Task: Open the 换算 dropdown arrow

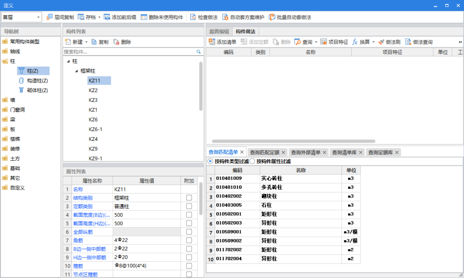Action: pos(373,42)
